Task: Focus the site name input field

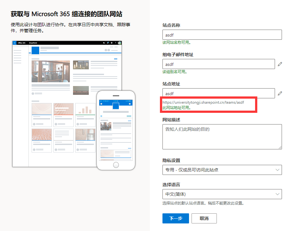Action: [222, 35]
